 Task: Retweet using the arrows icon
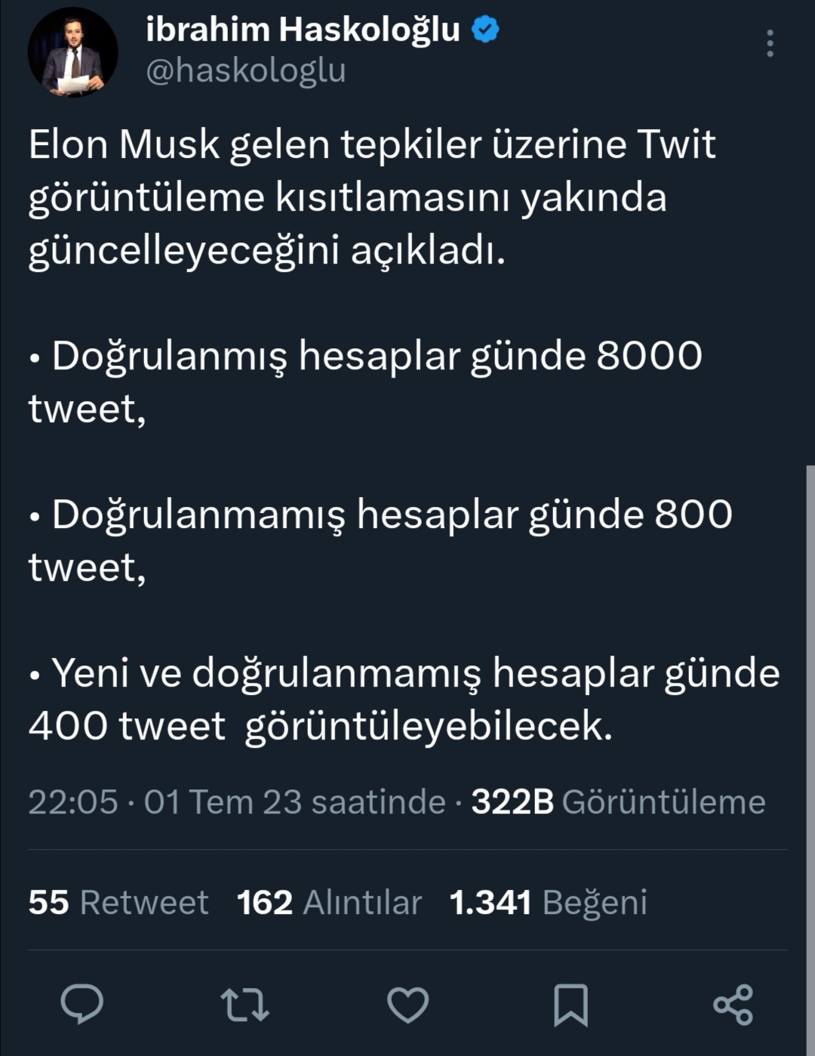244,1005
